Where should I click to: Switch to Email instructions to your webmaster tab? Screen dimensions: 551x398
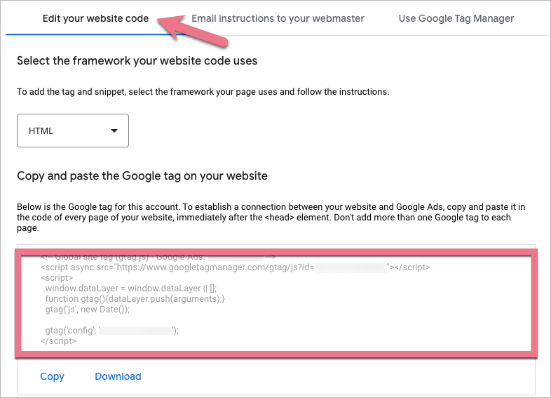point(278,18)
